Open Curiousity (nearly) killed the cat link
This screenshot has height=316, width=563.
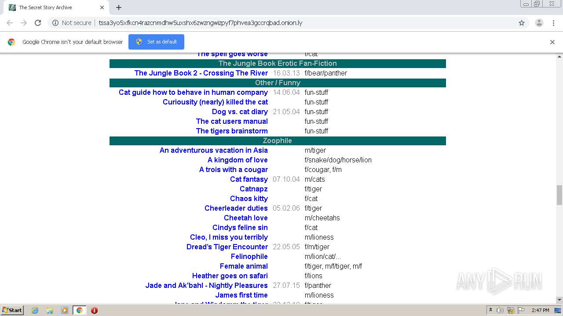point(215,102)
